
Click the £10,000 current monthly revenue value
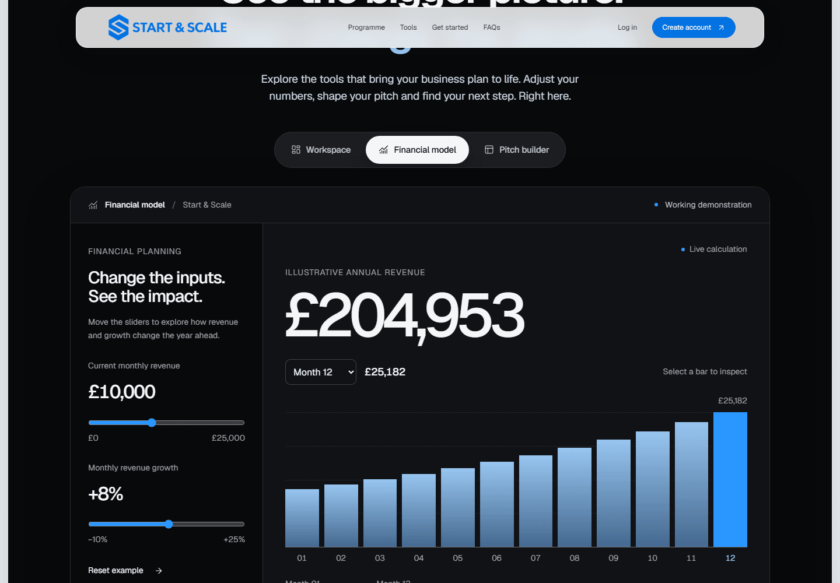pyautogui.click(x=122, y=392)
